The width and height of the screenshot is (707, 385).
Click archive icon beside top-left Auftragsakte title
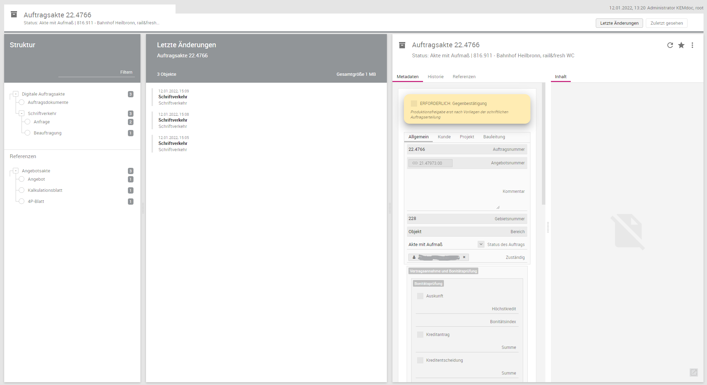(x=14, y=15)
